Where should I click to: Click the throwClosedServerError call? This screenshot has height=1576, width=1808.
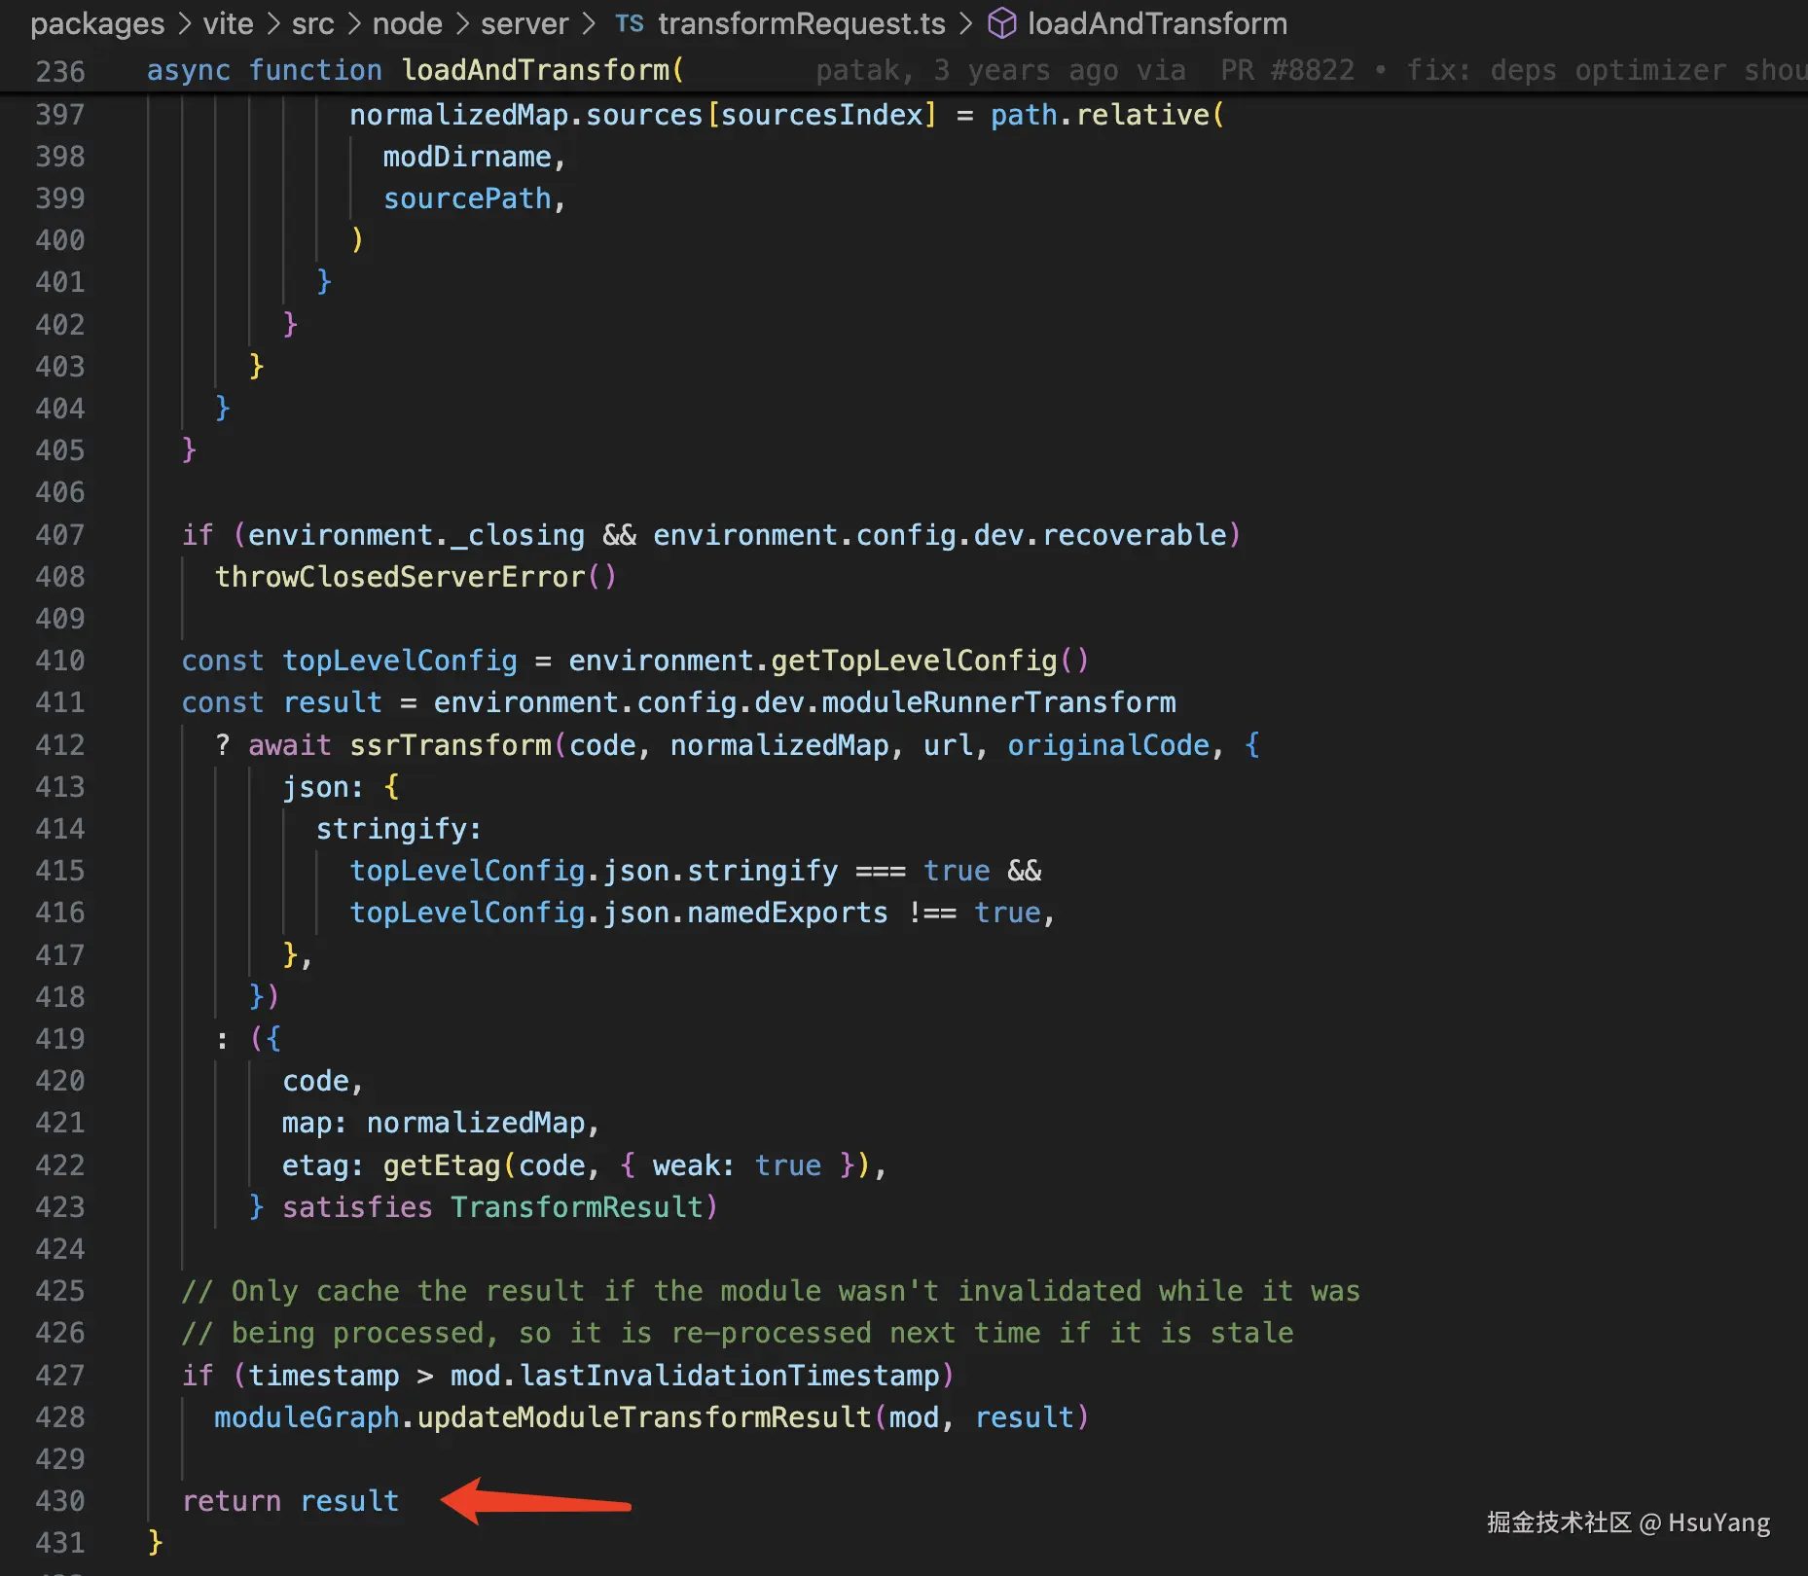(400, 577)
